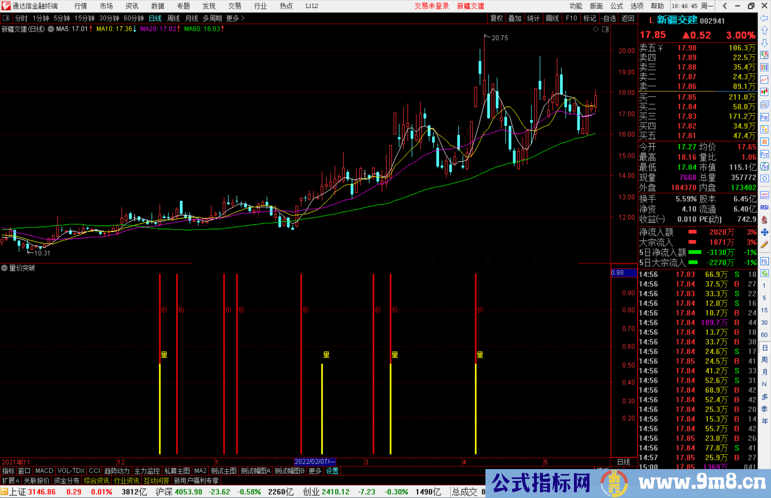Toggle the 量价突破 indicator panel button
The image size is (771, 498).
tap(4, 268)
